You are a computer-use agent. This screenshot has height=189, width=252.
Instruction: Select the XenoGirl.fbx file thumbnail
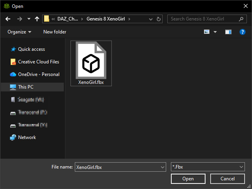(91, 63)
